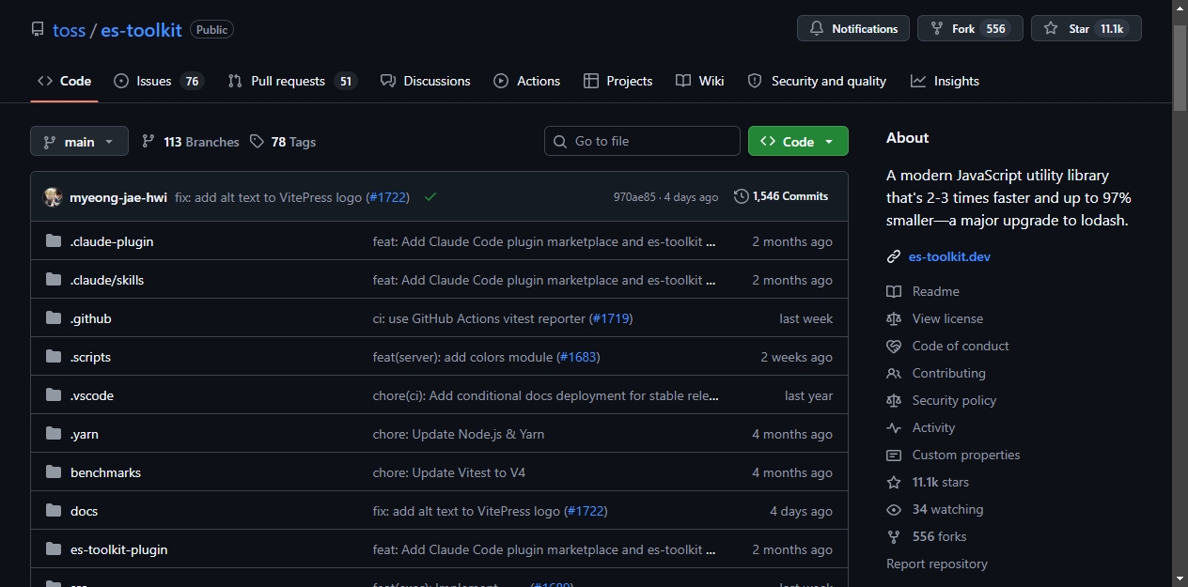Open pull request #1722 in latest commit

388,197
